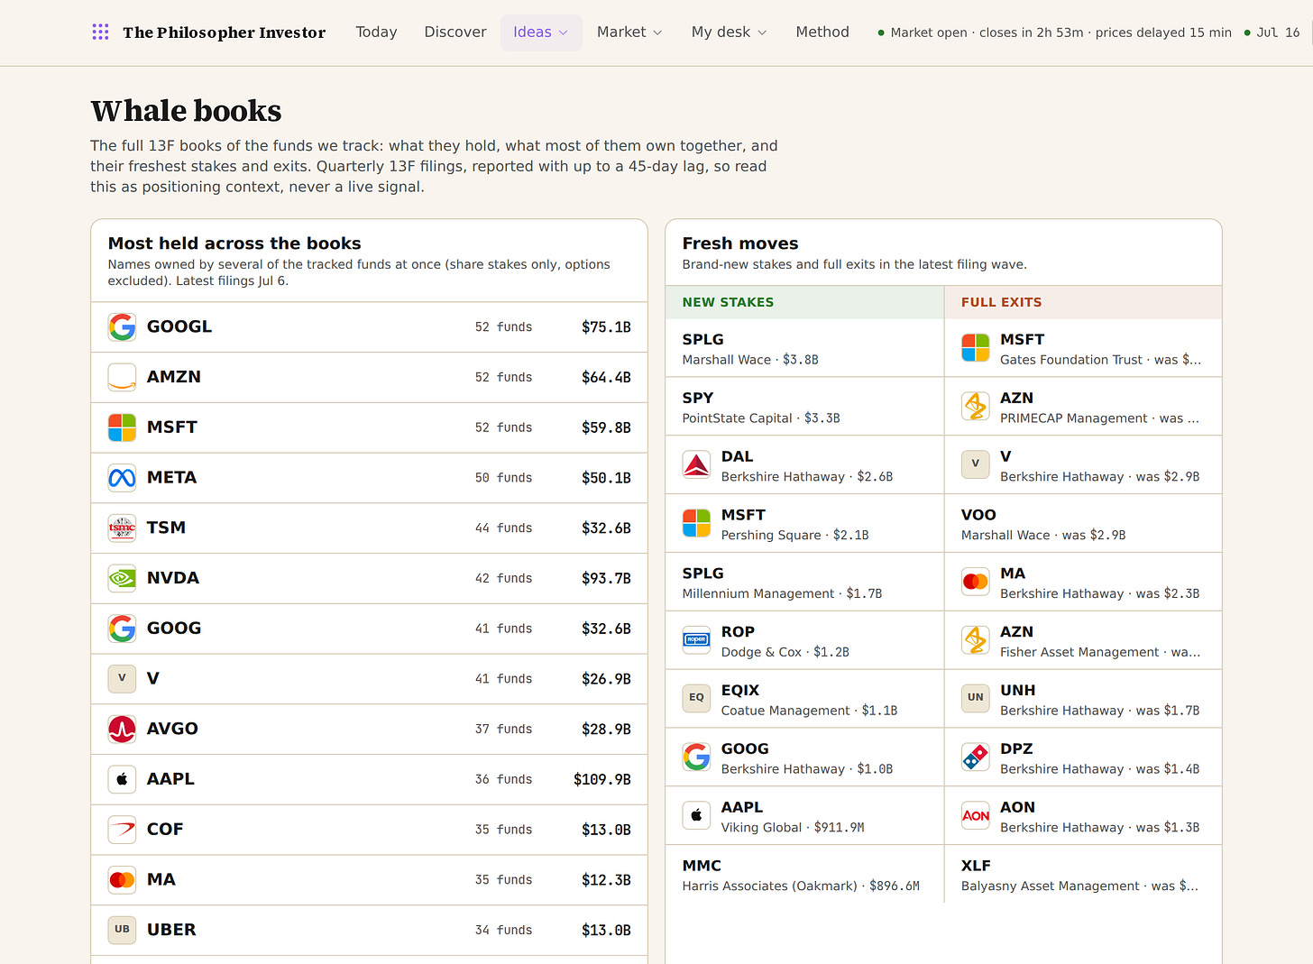Viewport: 1313px width, 964px height.
Task: Click the TSM tsmc logo icon
Action: click(122, 528)
